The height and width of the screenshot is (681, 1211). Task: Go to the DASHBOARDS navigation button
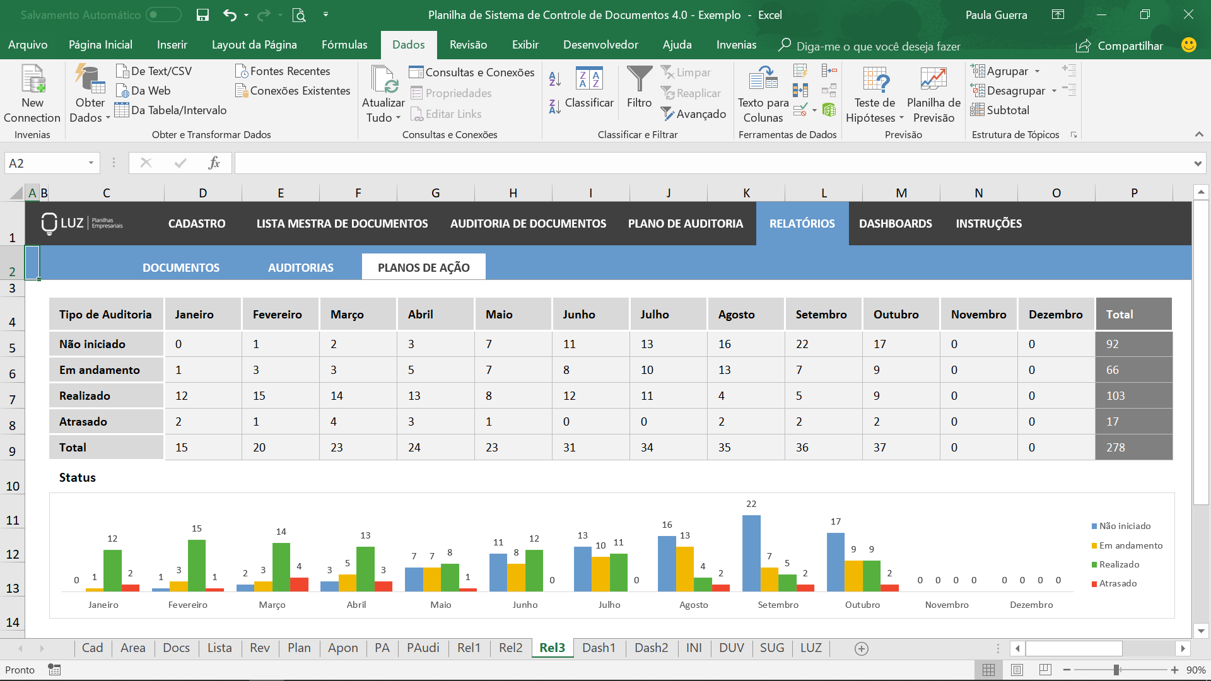[895, 223]
